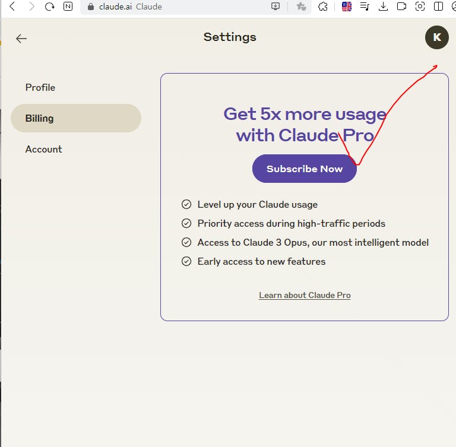
Task: Select the Billing settings section
Action: coord(76,118)
